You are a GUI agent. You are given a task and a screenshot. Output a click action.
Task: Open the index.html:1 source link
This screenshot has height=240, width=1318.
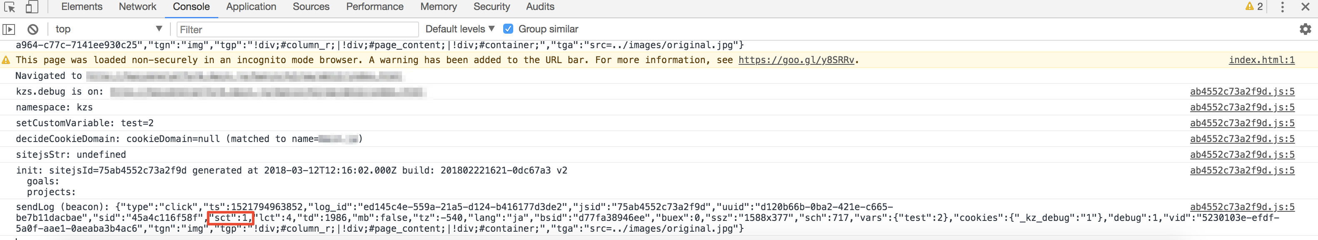point(1262,60)
